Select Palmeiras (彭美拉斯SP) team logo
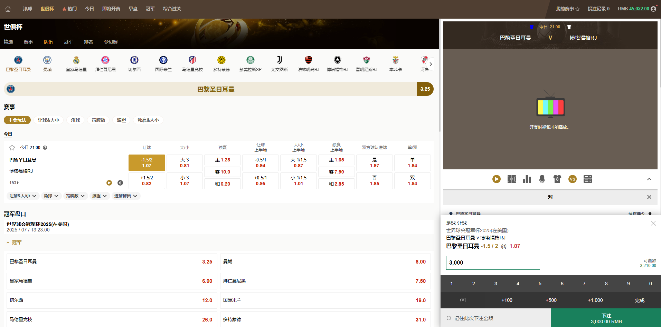This screenshot has height=327, width=661. tap(251, 60)
